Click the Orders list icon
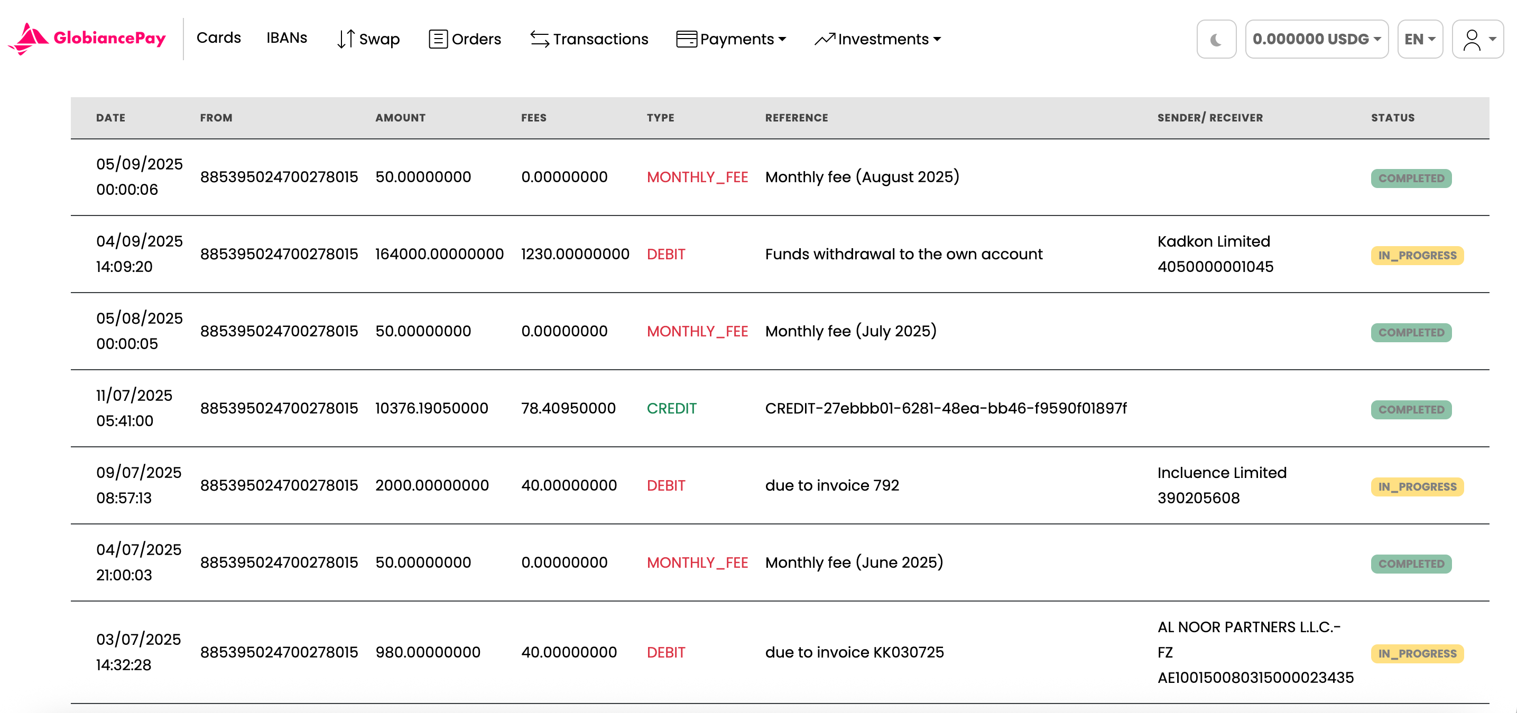Screen dimensions: 1517x713 tap(438, 40)
